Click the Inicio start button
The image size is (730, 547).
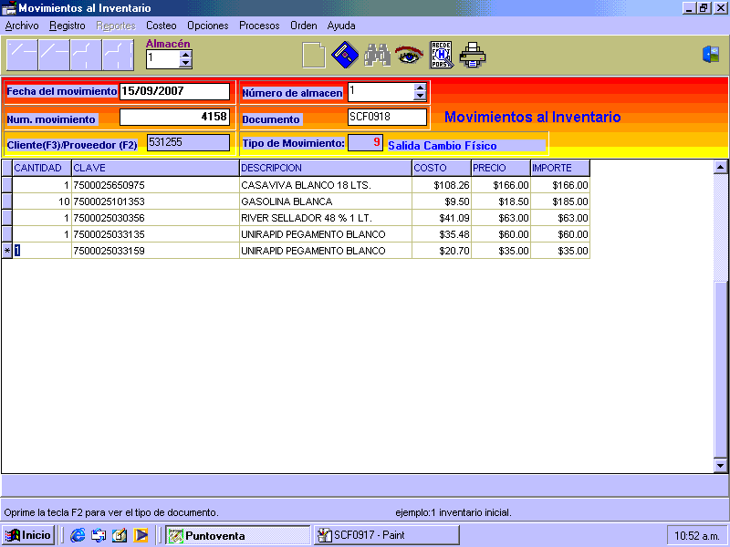[28, 535]
